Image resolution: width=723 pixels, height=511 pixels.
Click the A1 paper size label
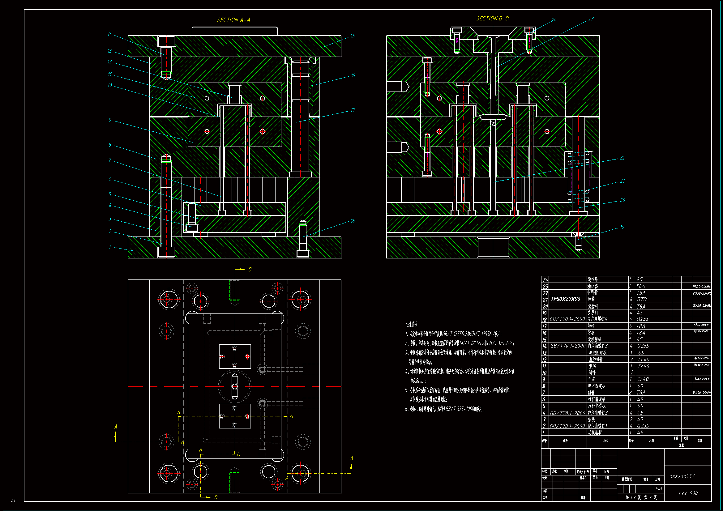point(13,500)
